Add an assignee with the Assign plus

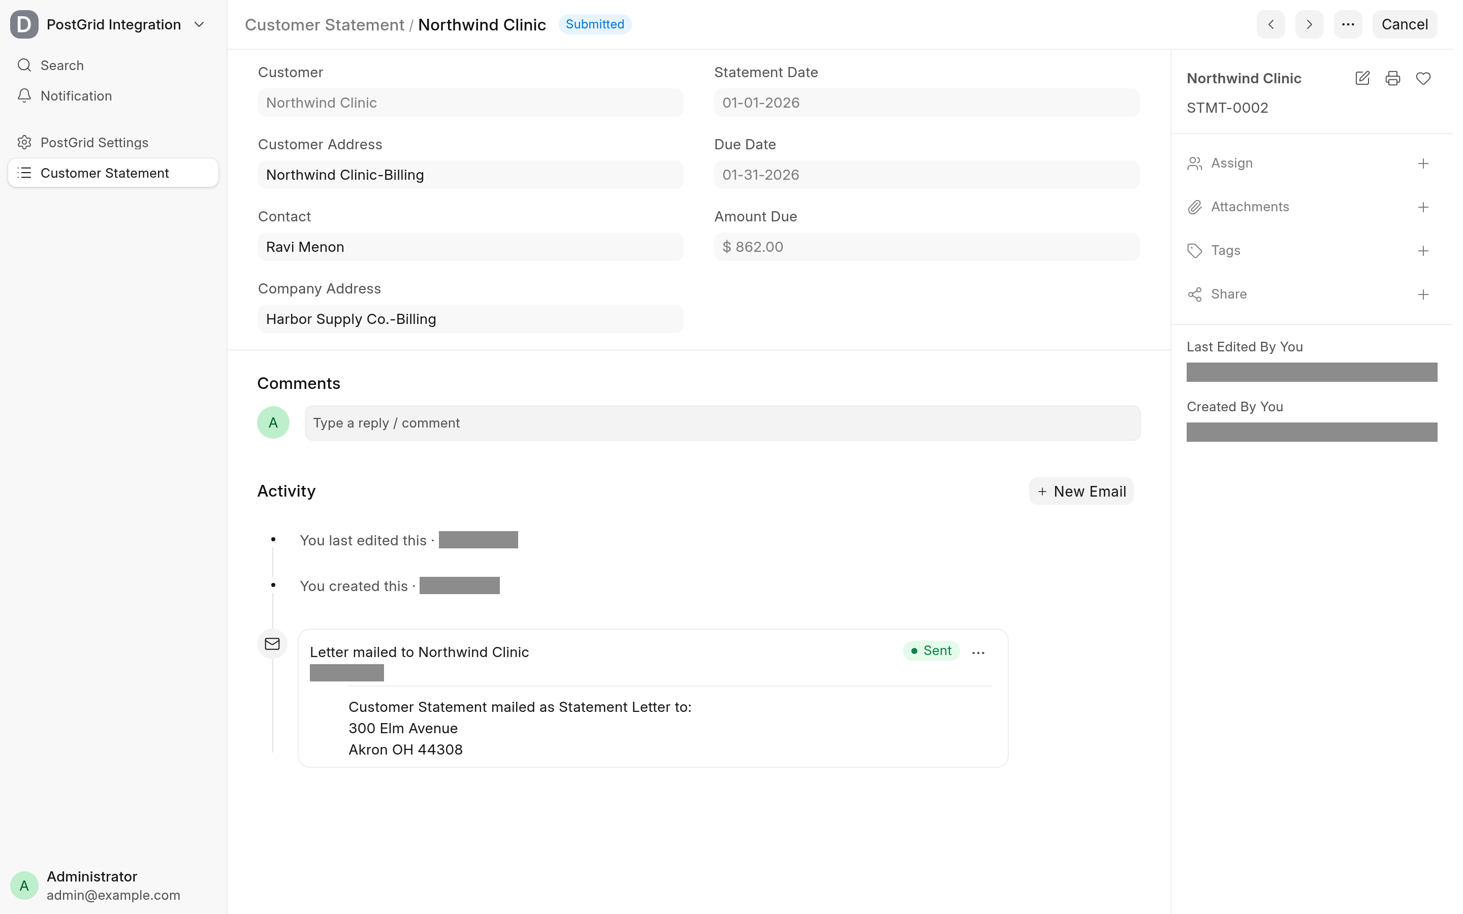[1423, 163]
